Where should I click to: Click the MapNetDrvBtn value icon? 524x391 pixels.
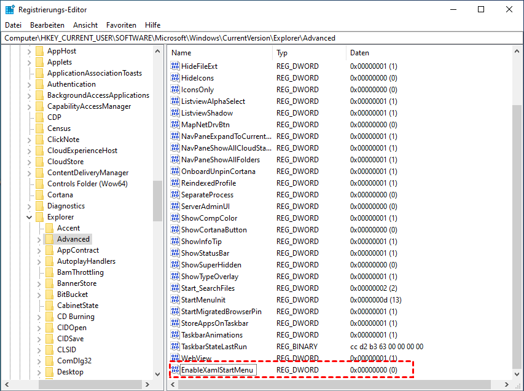(x=175, y=124)
